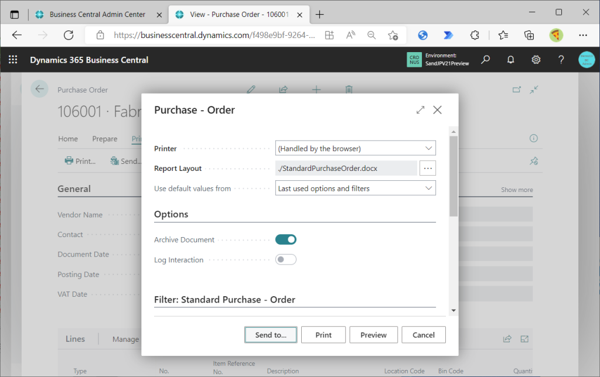Browse report layouts with ellipsis button
The width and height of the screenshot is (600, 377).
pos(427,168)
